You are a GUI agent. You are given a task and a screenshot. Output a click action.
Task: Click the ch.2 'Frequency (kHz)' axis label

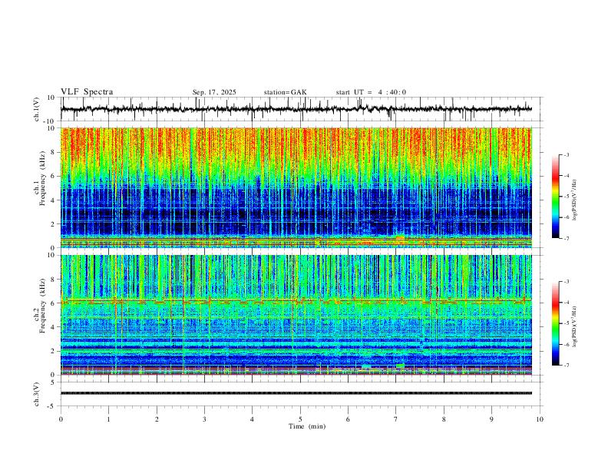(42, 306)
